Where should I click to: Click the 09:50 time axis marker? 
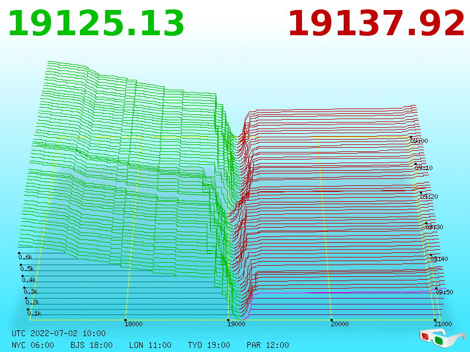click(x=444, y=292)
